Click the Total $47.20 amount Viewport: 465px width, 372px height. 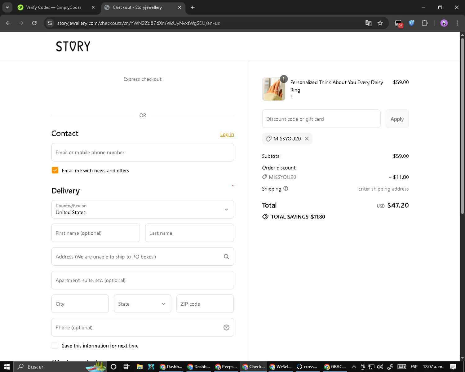click(398, 205)
